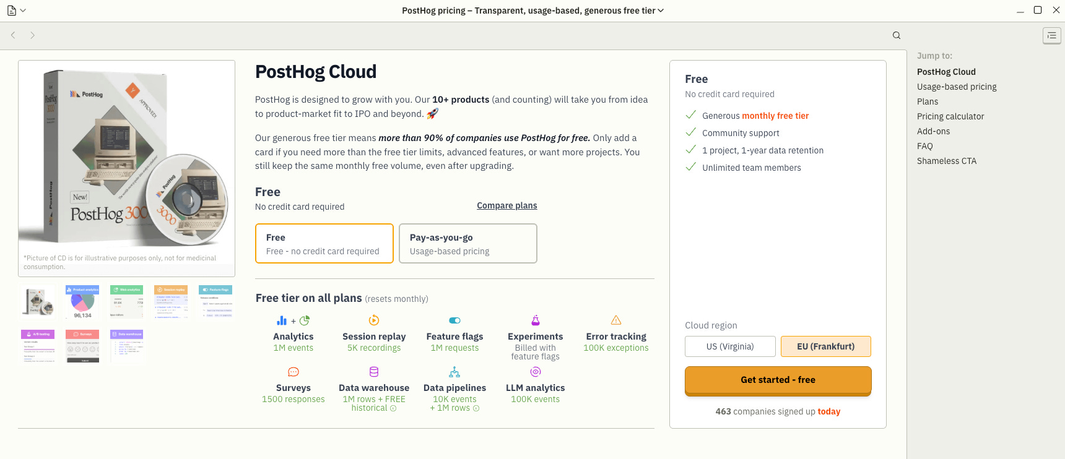Select the Feature flags thumbnail
This screenshot has height=459, width=1065.
[215, 302]
